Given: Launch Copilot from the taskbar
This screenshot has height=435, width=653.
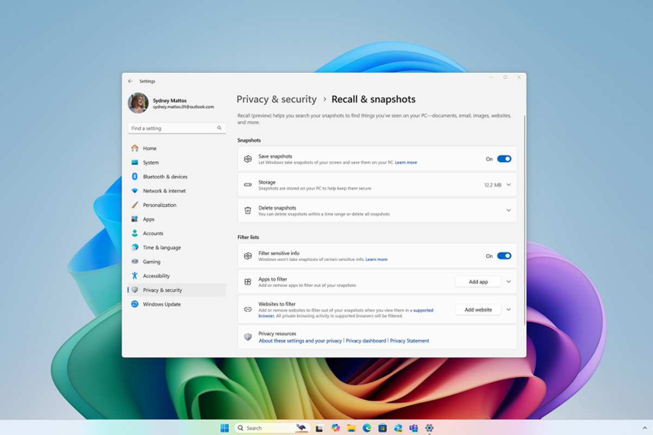Looking at the screenshot, I should (x=335, y=428).
